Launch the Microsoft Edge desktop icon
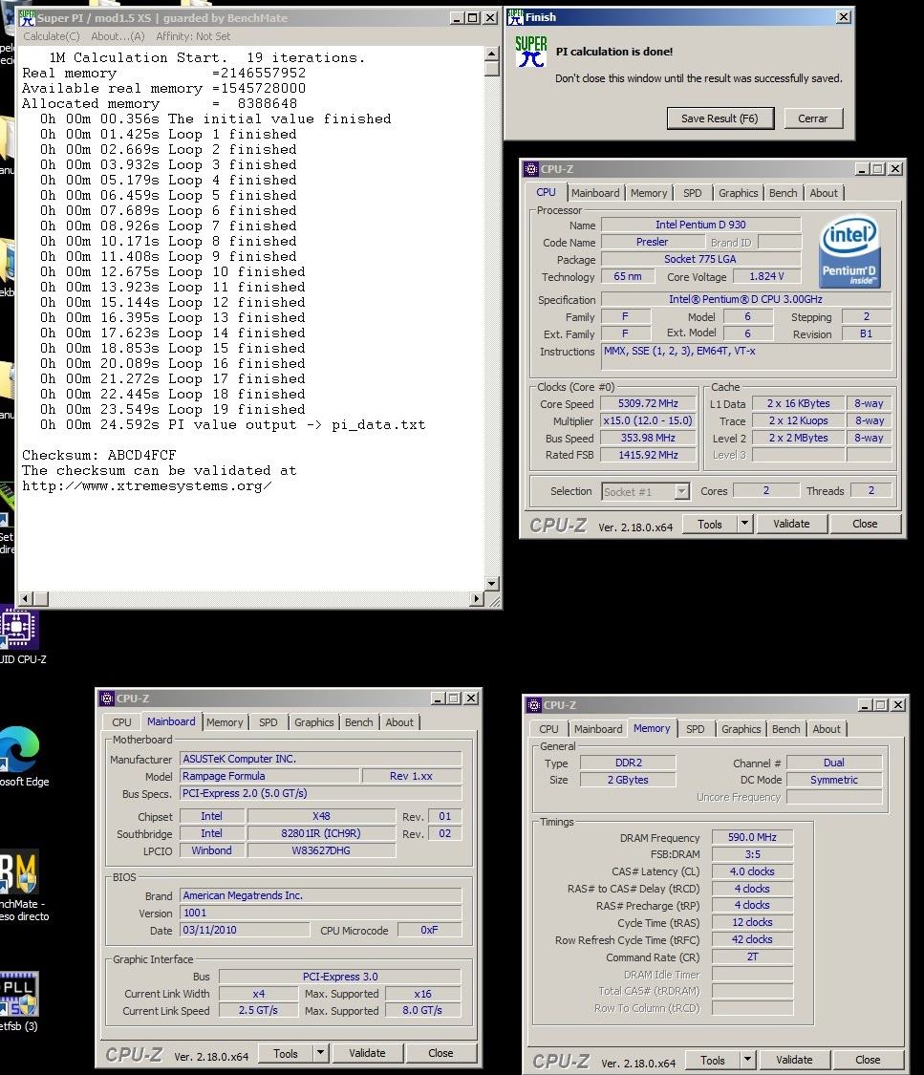This screenshot has width=924, height=1075. 18,749
